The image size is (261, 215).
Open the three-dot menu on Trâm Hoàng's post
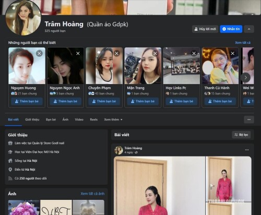pos(247,150)
